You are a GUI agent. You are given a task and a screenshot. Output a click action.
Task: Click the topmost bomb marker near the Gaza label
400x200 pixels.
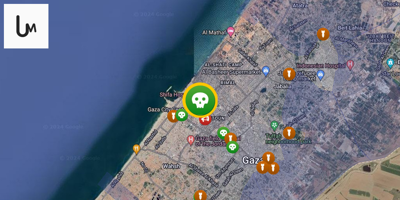(x=268, y=158)
